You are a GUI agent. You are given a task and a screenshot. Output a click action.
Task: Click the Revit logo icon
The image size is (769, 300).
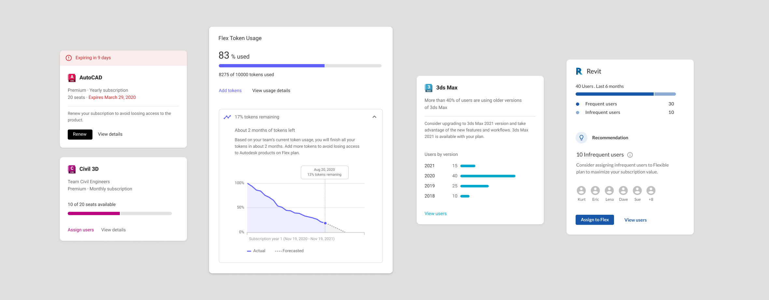[x=579, y=71]
